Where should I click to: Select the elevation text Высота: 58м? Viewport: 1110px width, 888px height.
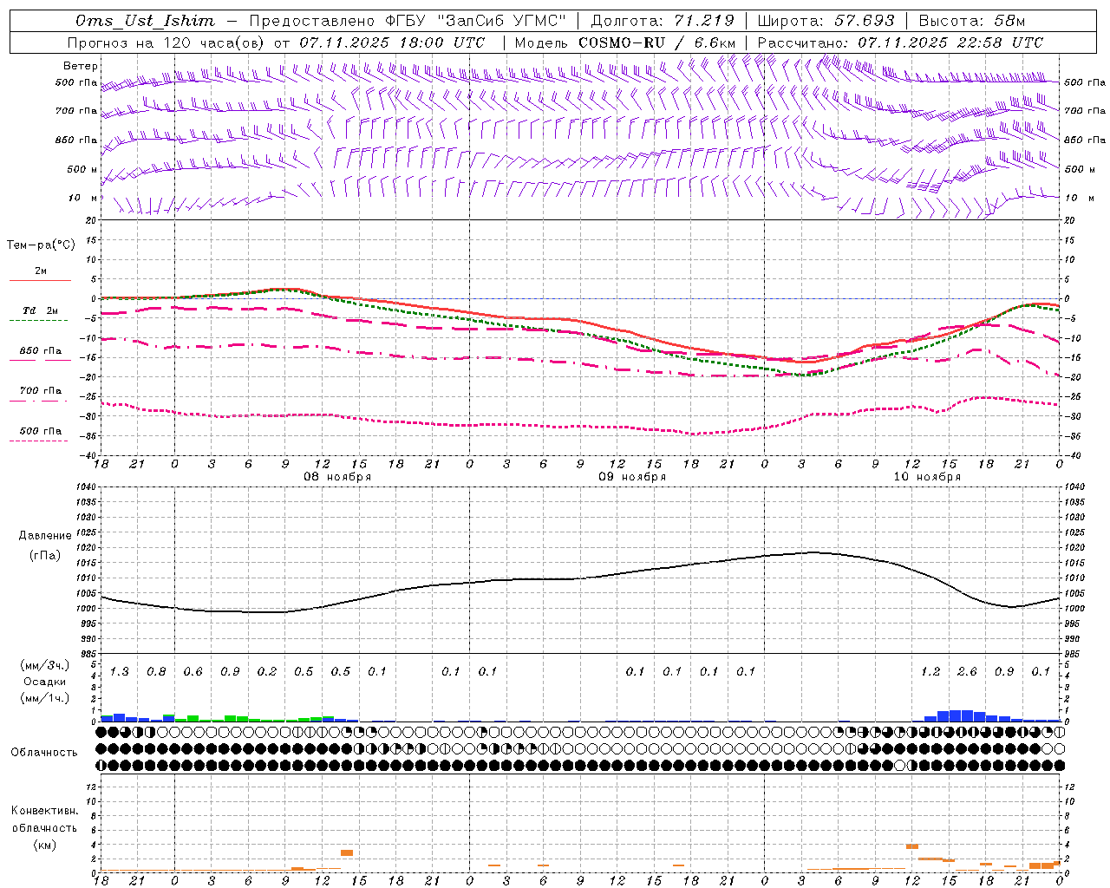pos(971,21)
